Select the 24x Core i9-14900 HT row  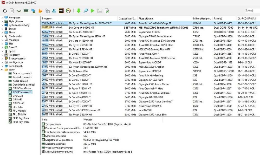point(150,28)
